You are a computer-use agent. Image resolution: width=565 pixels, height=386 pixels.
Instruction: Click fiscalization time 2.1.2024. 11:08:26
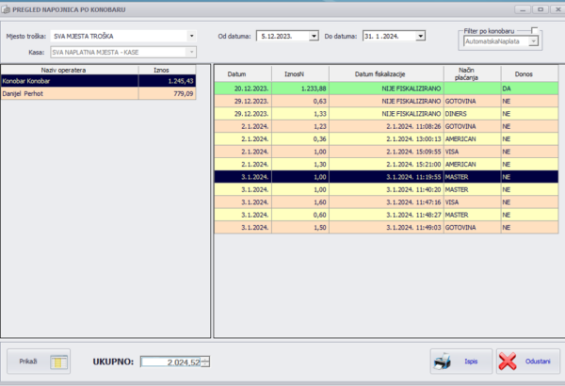coord(386,126)
